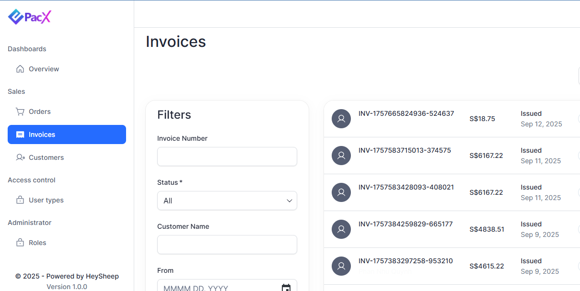Click avatar icon of invoice ending 665177
The height and width of the screenshot is (291, 580).
point(341,229)
